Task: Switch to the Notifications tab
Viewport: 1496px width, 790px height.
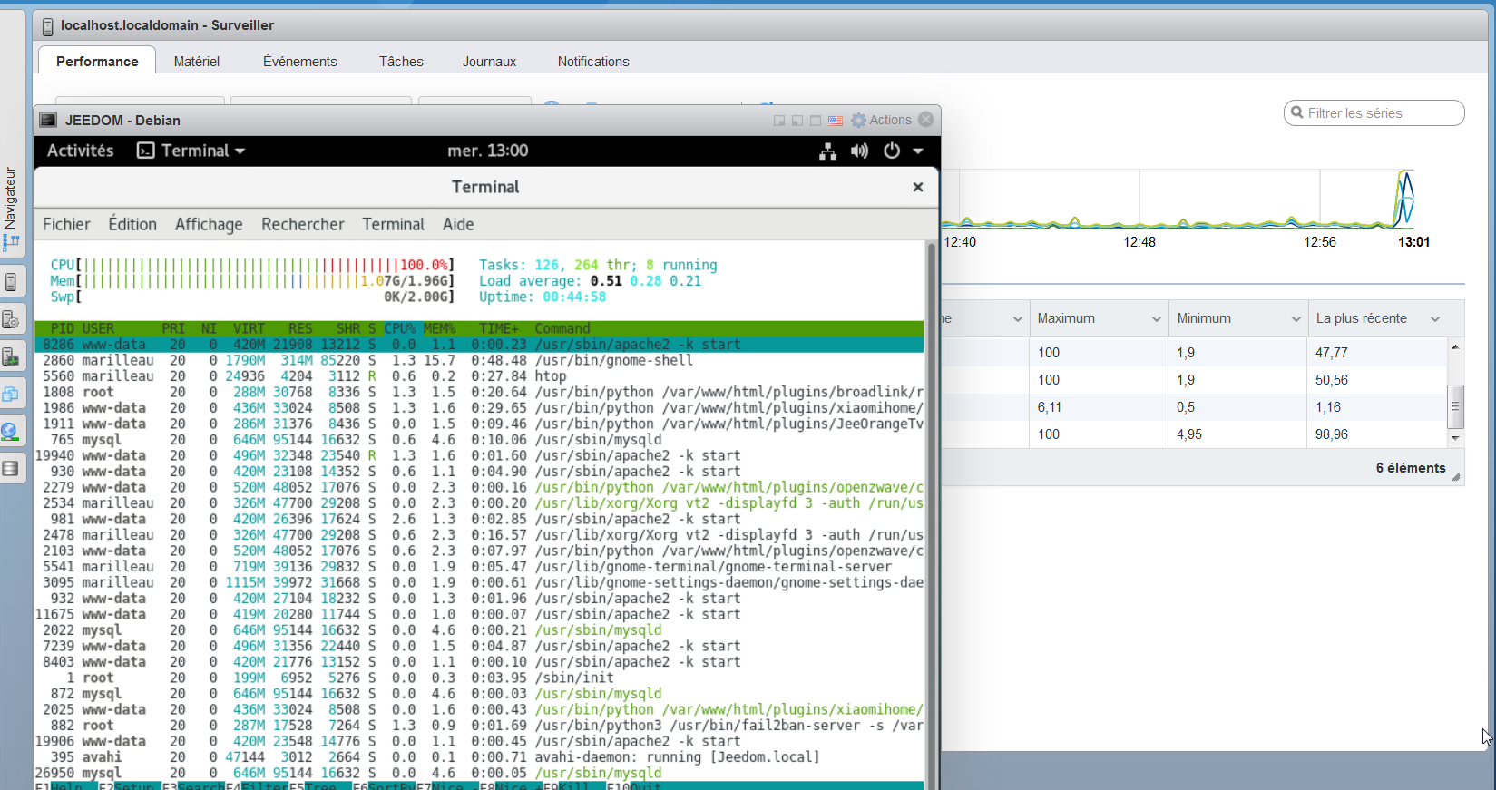Action: pos(593,62)
